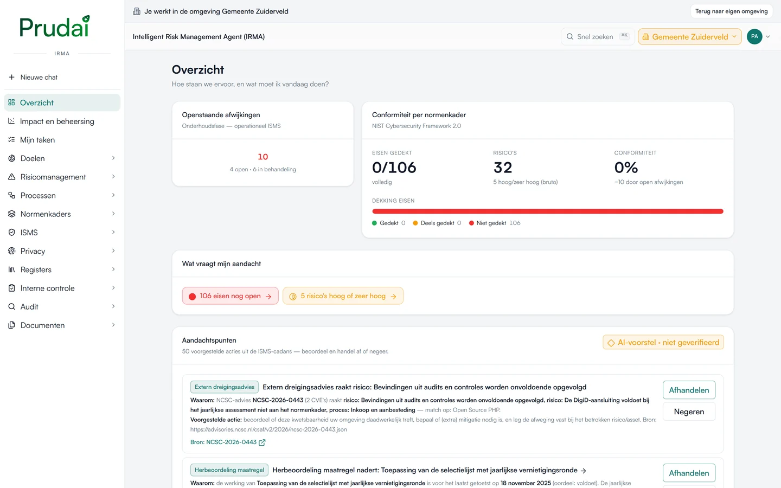The width and height of the screenshot is (781, 488).
Task: Expand the Privacy chevron
Action: pos(113,251)
